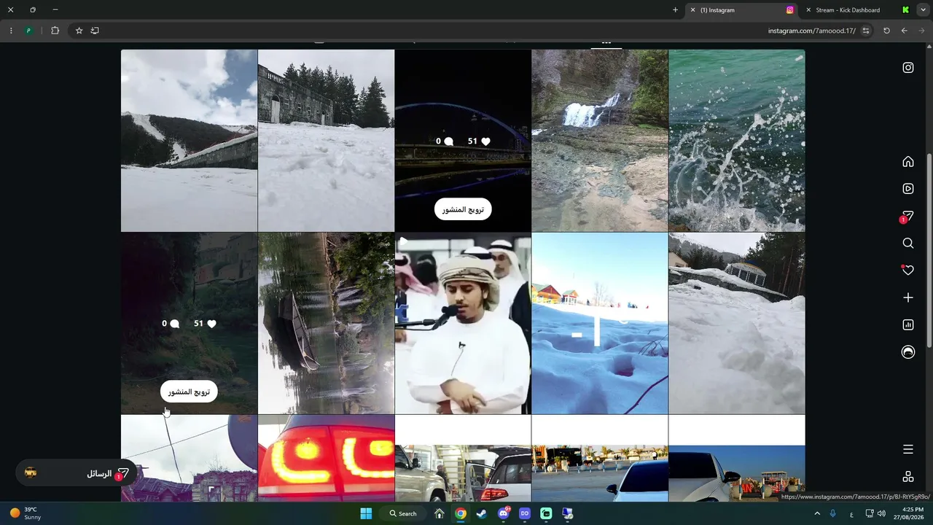Click ترويج المنشور on the night bridge post

coord(463,209)
